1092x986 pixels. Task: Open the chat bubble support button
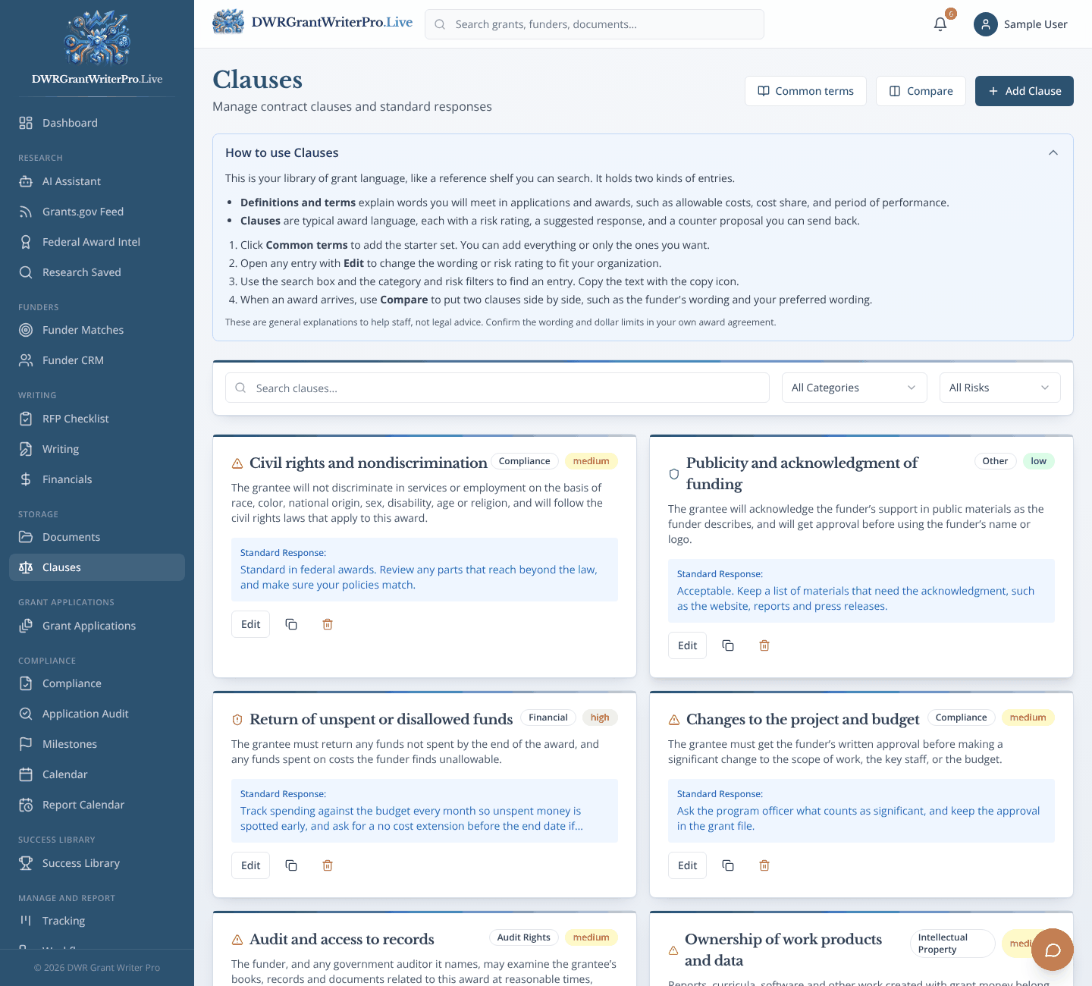(1053, 950)
